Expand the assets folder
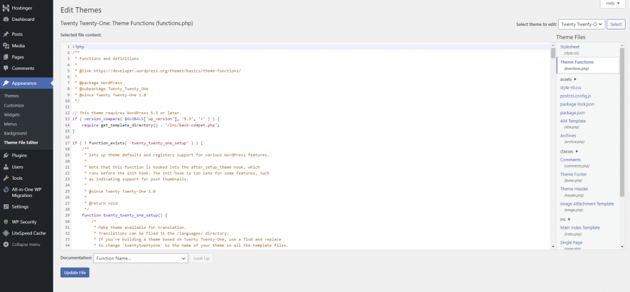This screenshot has width=630, height=292. point(568,79)
